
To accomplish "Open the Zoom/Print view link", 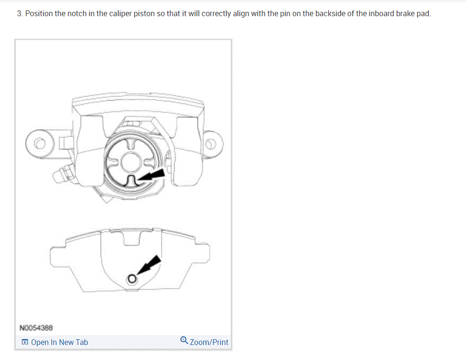I will [204, 342].
